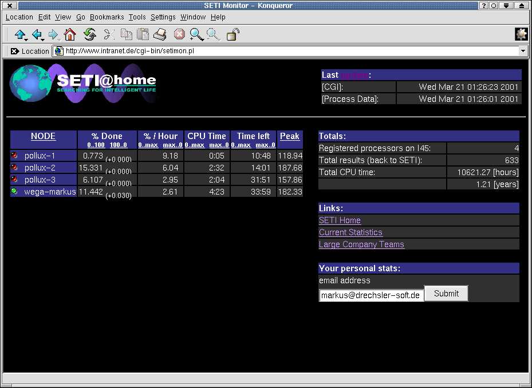Viewport: 532px width, 388px height.
Task: Click green status dot for wega-markus
Action: [x=14, y=191]
